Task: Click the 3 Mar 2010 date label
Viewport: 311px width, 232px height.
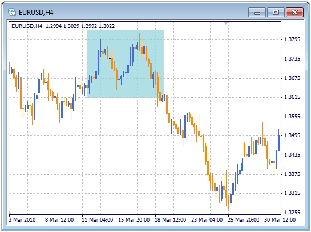Action: coord(22,219)
